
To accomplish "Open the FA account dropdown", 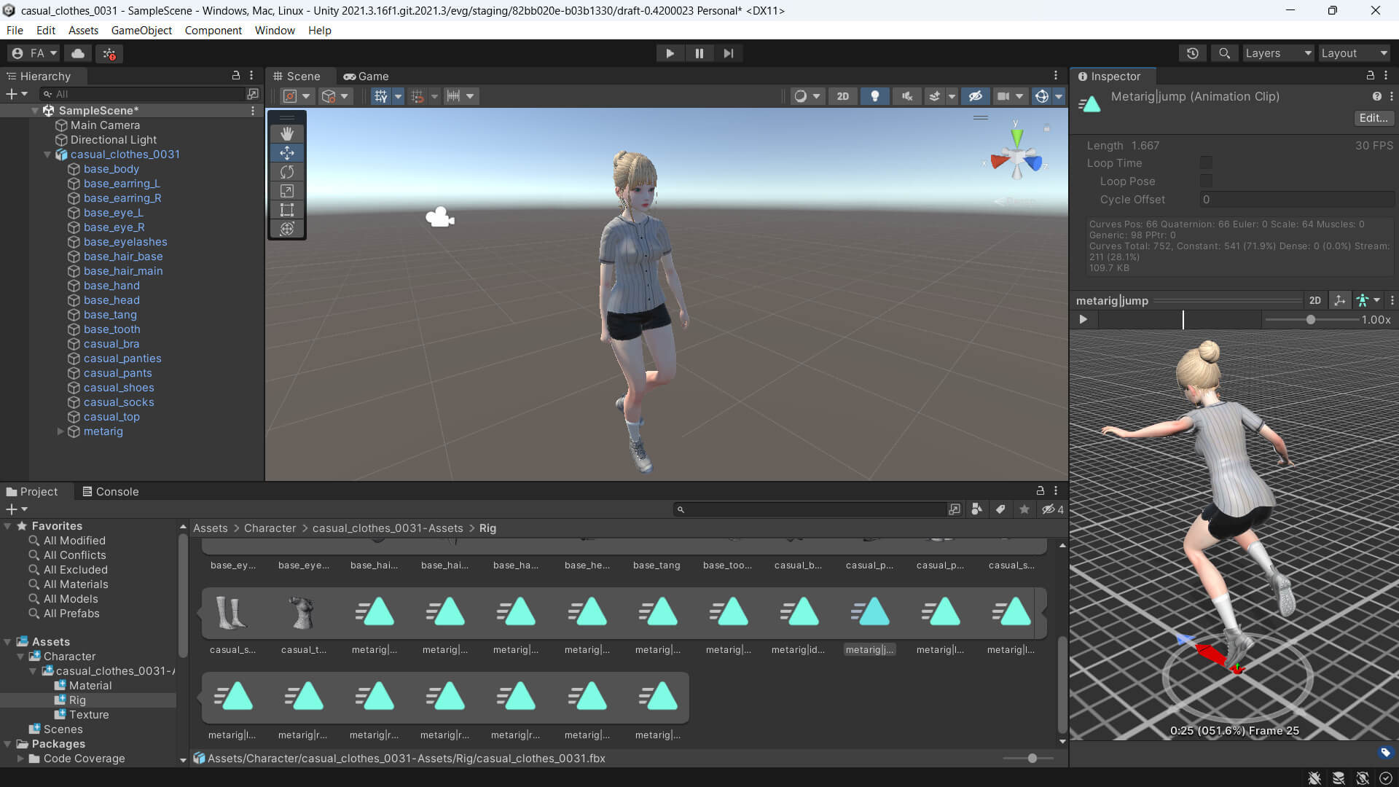I will click(x=34, y=53).
